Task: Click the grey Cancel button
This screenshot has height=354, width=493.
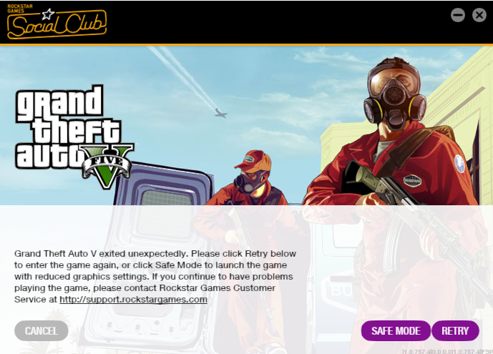Action: tap(42, 330)
